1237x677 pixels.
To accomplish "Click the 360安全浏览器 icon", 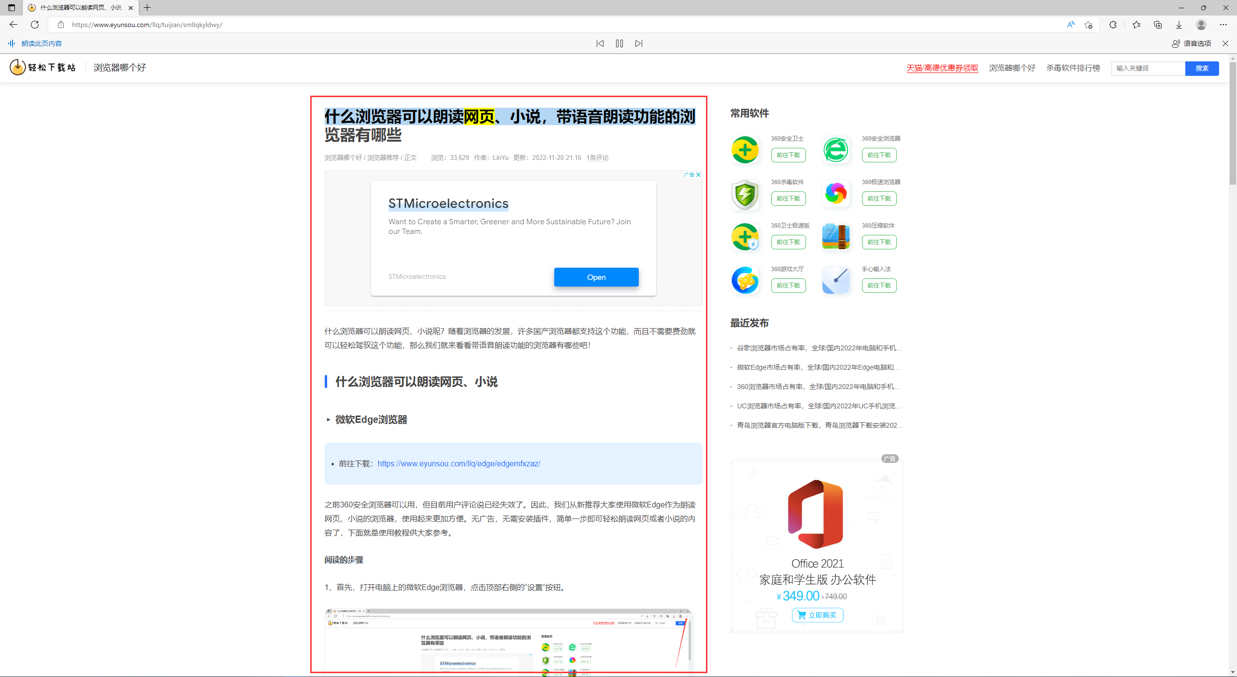I will 836,150.
